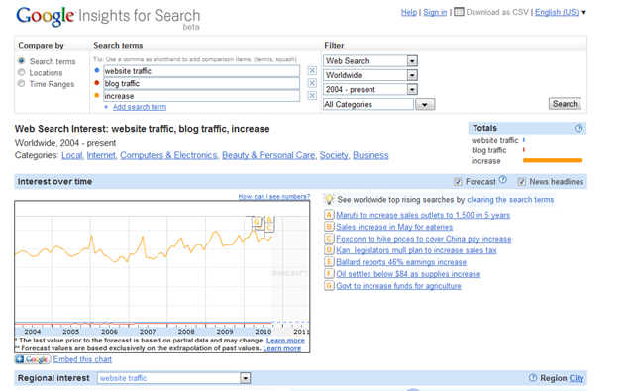634x391 pixels.
Task: Open the Local category link
Action: pos(72,155)
